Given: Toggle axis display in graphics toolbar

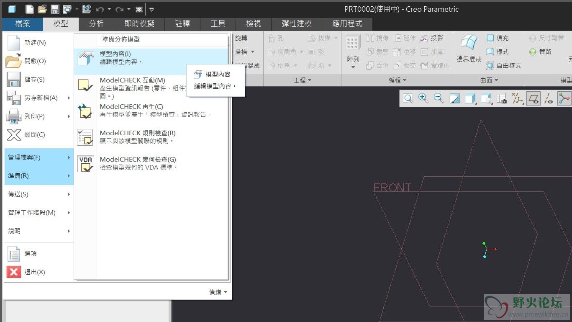Looking at the screenshot, I should point(549,98).
